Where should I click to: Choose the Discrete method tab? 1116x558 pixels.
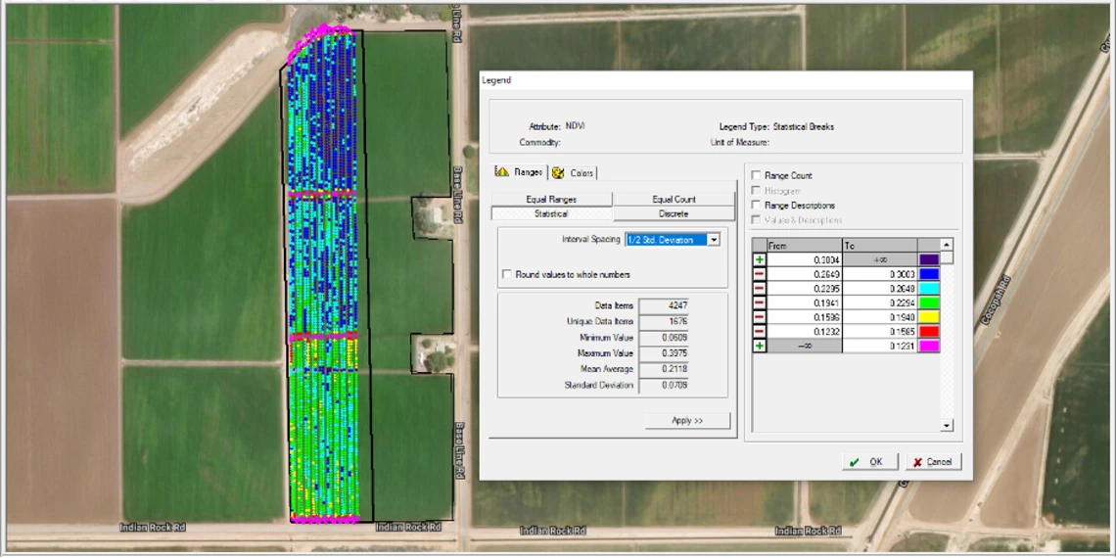click(674, 213)
